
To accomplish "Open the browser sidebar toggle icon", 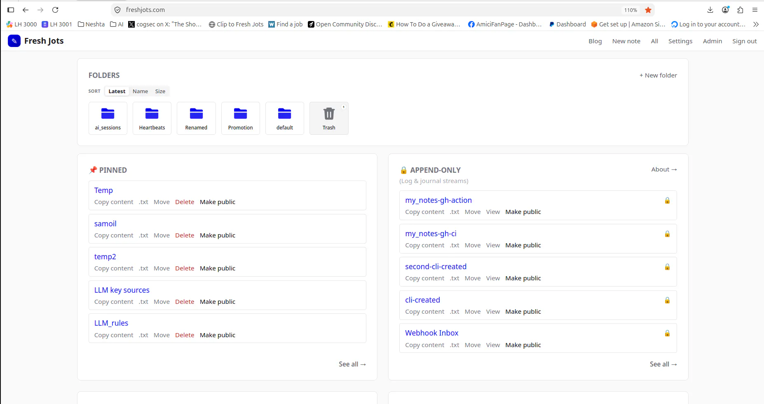I will pyautogui.click(x=11, y=10).
